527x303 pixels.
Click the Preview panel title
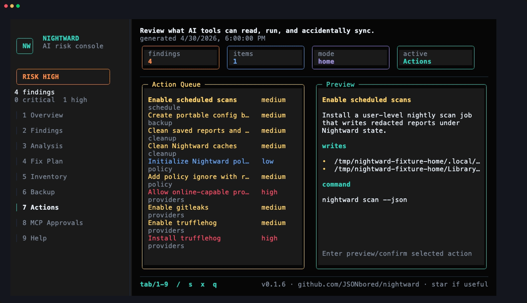[x=340, y=85]
